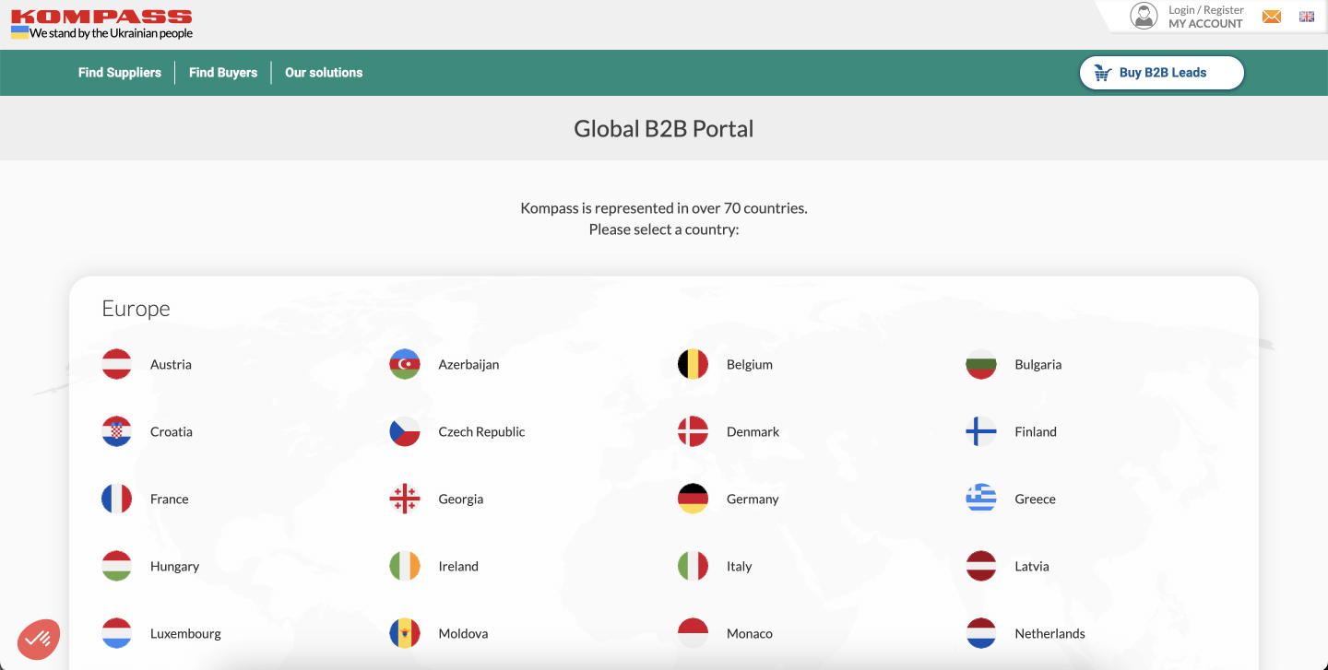Viewport: 1328px width, 670px height.
Task: Open the Find Buyers menu
Action: click(223, 73)
